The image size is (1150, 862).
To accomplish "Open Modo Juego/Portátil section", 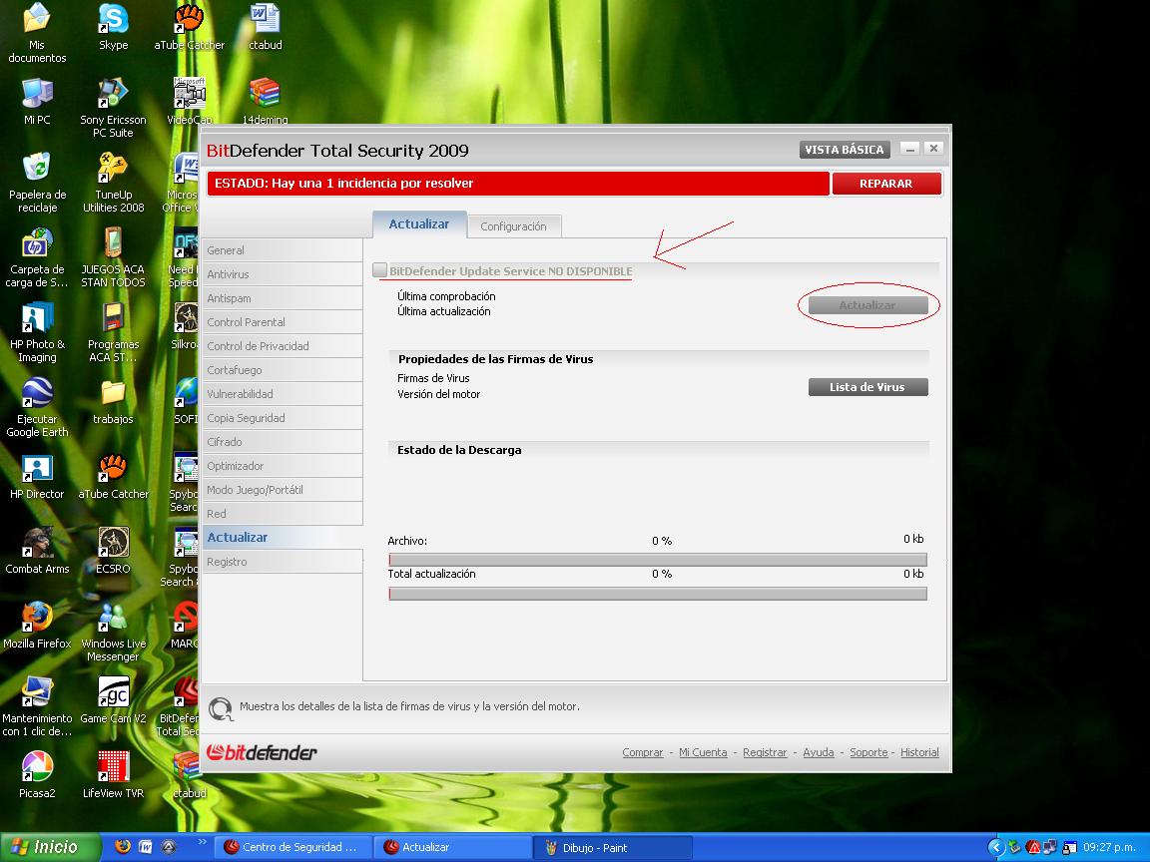I will tap(282, 490).
